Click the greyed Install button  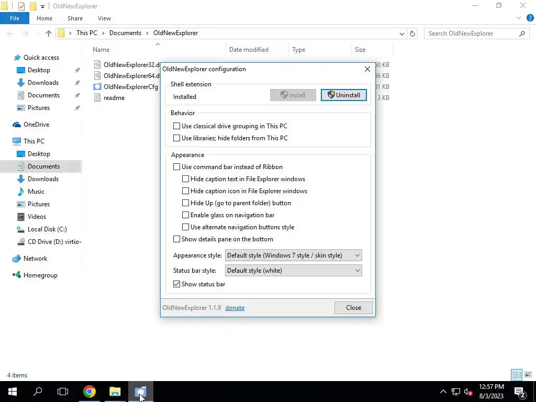pyautogui.click(x=293, y=95)
